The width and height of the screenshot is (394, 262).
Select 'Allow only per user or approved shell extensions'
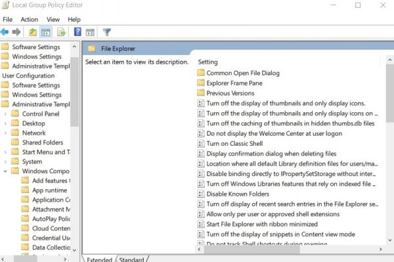click(x=273, y=214)
